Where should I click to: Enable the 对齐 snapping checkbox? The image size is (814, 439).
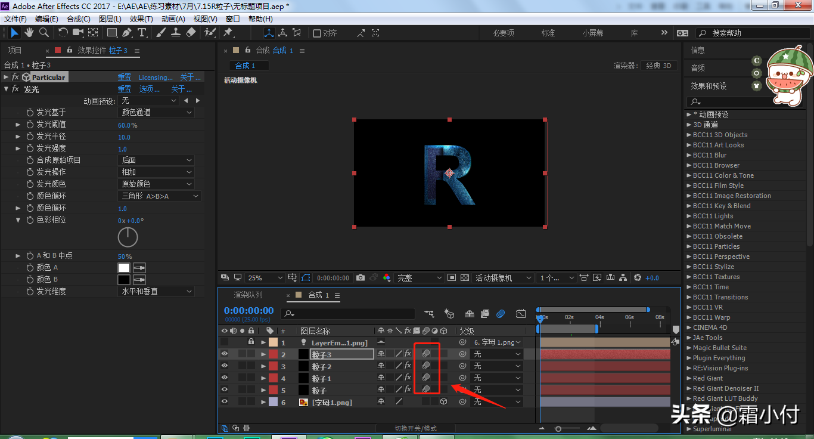[x=317, y=33]
